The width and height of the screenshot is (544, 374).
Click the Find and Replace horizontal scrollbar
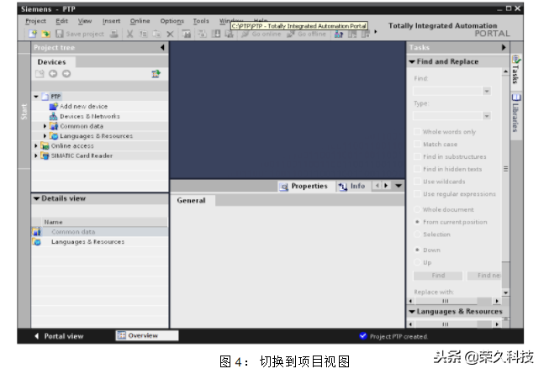pyautogui.click(x=455, y=301)
